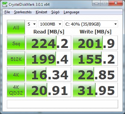Select the 4K QD32 write result 31.95
Viewport: 125px width, 114px height.
[x=95, y=90]
